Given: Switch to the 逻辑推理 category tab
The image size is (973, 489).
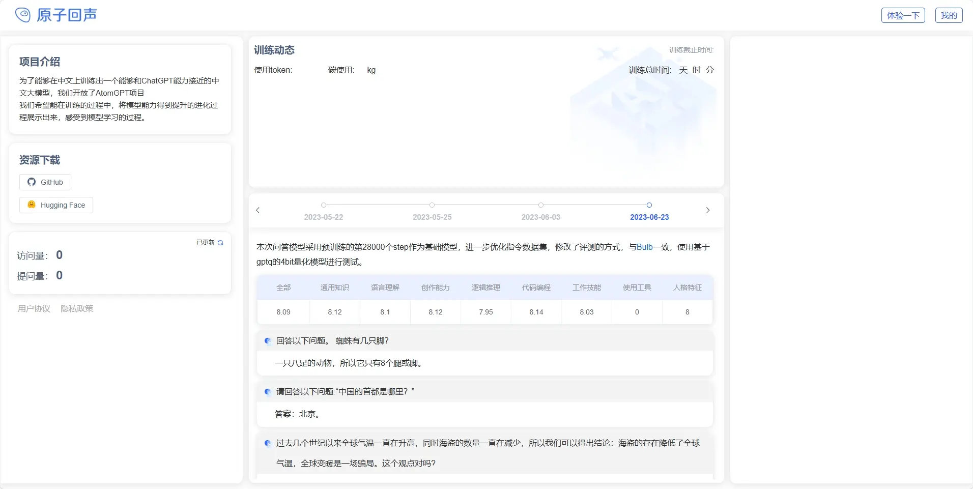Looking at the screenshot, I should point(484,287).
